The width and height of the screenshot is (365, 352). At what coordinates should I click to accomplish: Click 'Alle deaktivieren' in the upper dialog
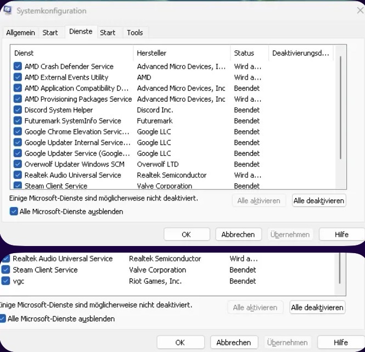(x=319, y=200)
